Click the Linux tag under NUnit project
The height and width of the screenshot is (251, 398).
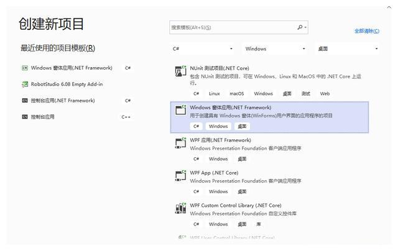(x=214, y=94)
